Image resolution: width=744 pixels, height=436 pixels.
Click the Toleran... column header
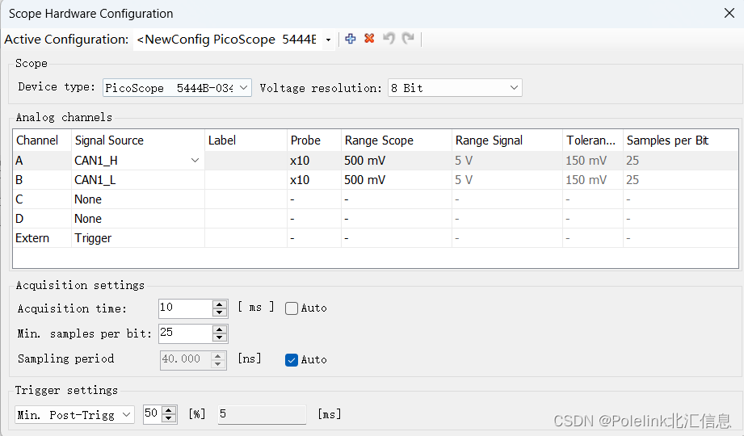coord(593,140)
